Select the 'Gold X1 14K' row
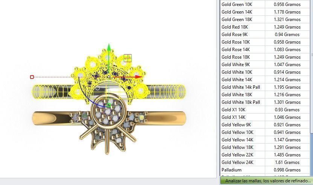 pyautogui.click(x=265, y=117)
